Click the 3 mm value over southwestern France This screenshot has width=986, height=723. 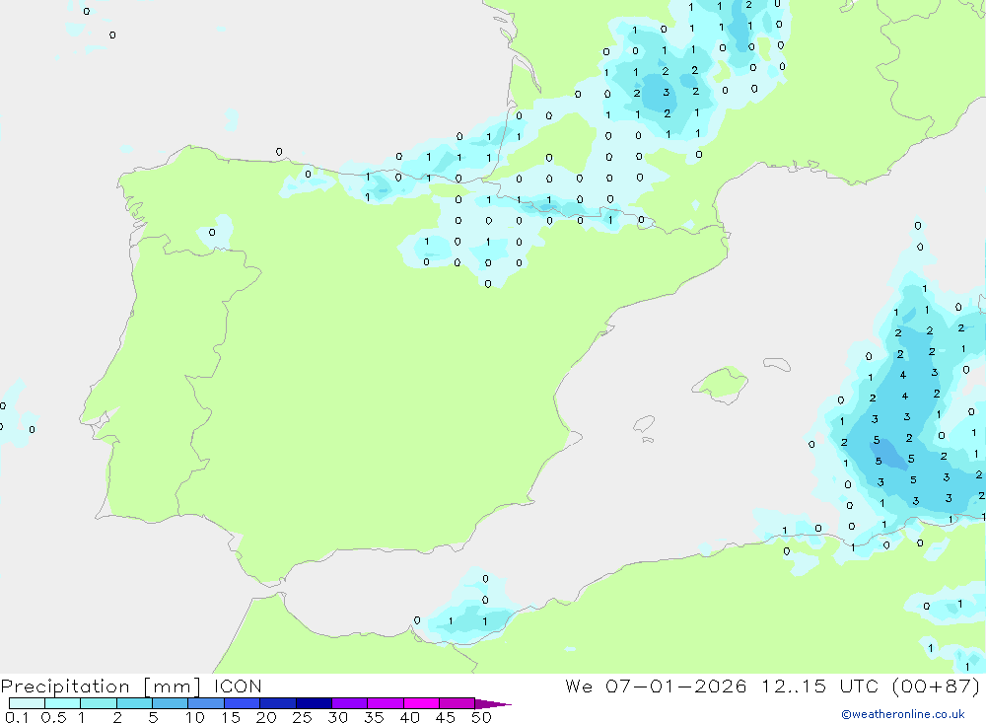(666, 93)
